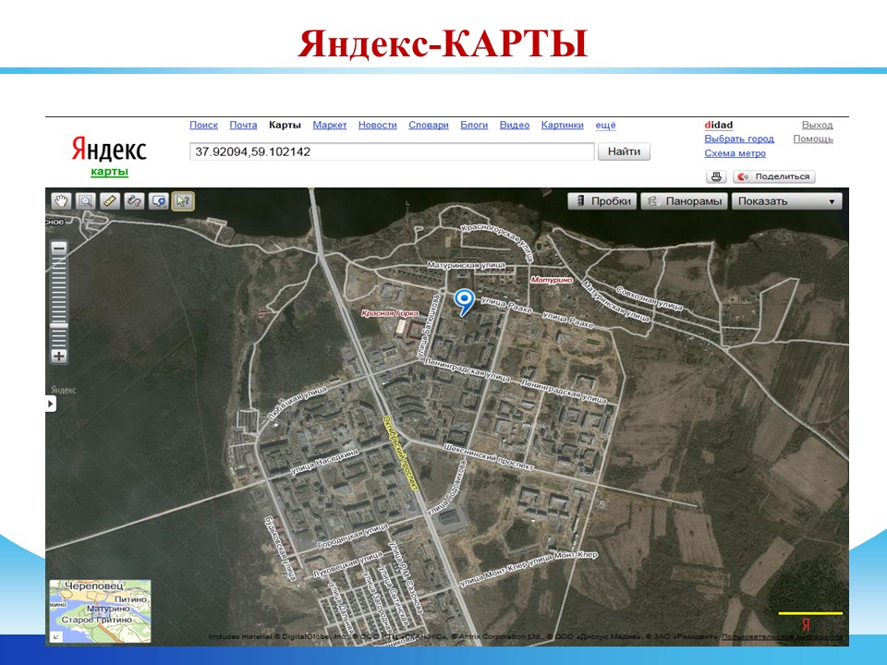Toggle the Пробки traffic layer
The height and width of the screenshot is (665, 887).
603,201
